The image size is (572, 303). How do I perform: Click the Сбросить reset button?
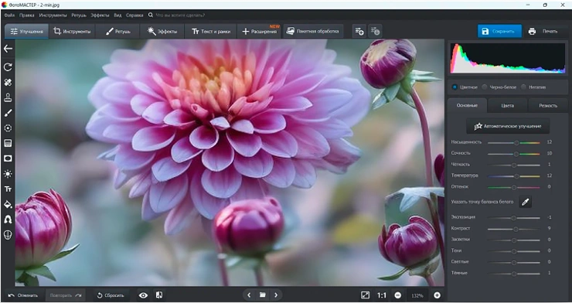click(111, 295)
